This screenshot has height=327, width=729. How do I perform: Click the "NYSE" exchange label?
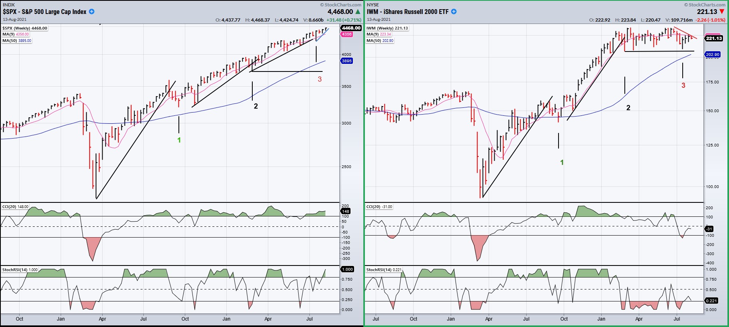tap(372, 5)
